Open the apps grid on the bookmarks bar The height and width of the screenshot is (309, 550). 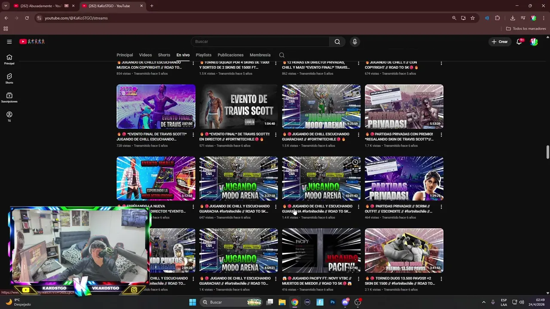click(6, 29)
